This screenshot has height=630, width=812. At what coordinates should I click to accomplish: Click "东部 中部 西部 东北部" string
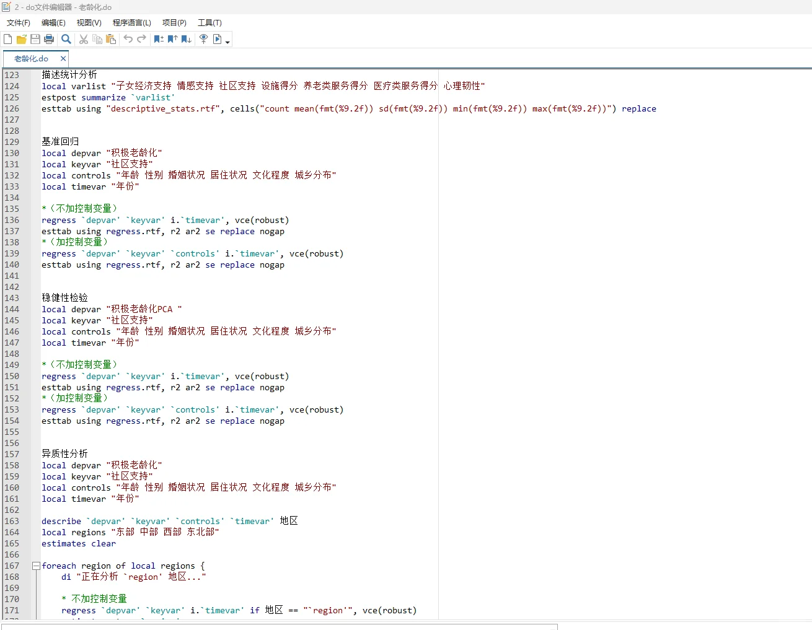point(165,532)
